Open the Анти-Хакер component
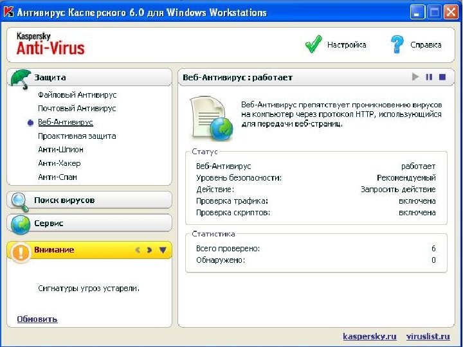This screenshot has height=347, width=463. (x=59, y=163)
